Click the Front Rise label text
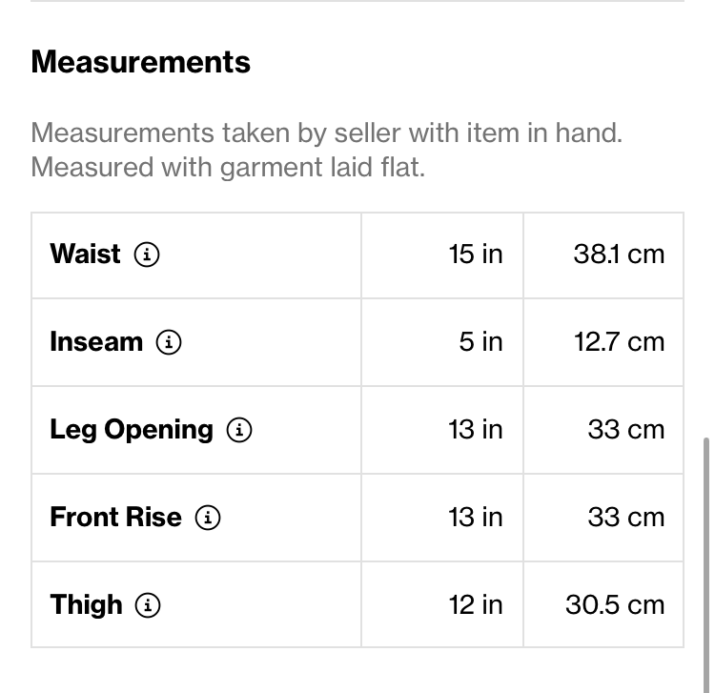Viewport: 715px width, 693px height. coord(115,517)
